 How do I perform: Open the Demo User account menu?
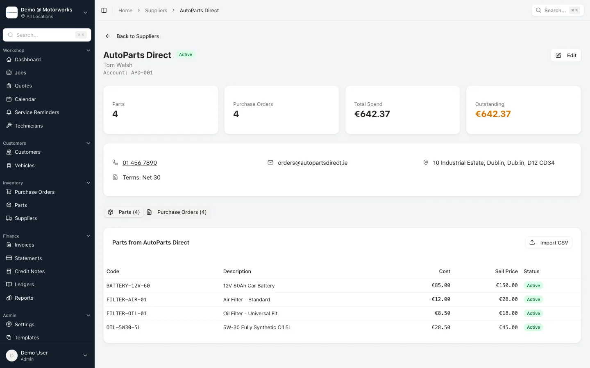coord(47,355)
